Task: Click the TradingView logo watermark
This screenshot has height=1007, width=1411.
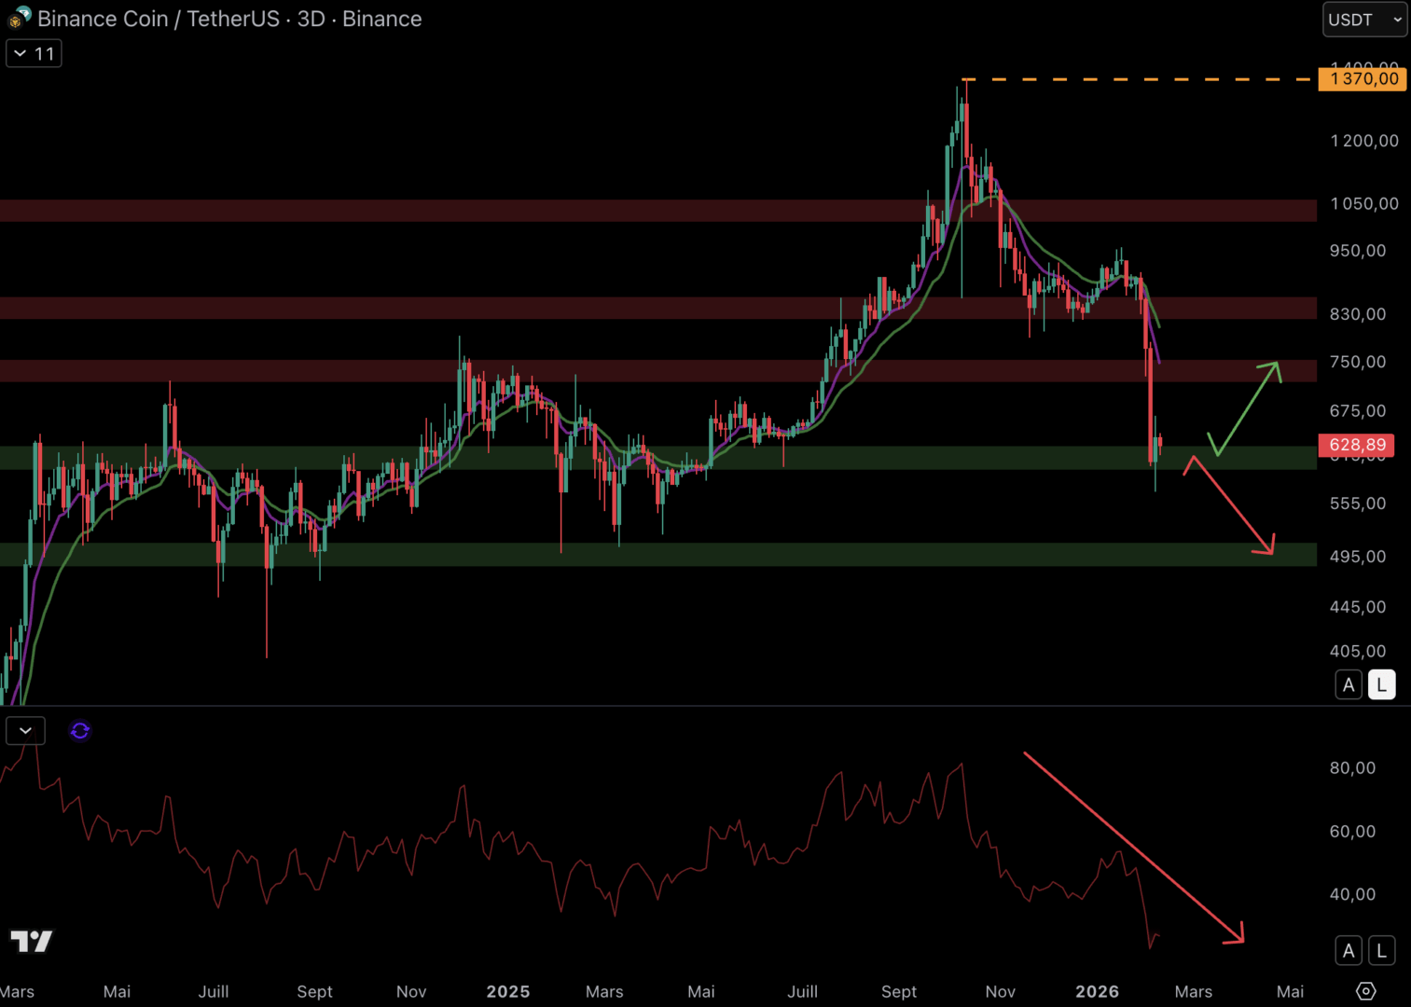Action: point(32,941)
